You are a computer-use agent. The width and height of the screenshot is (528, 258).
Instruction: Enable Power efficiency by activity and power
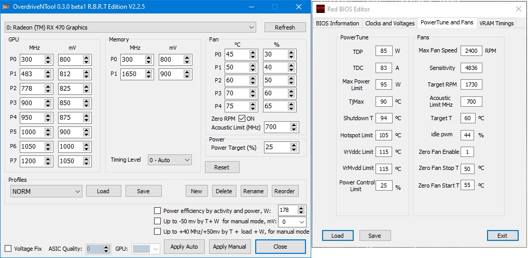click(157, 210)
